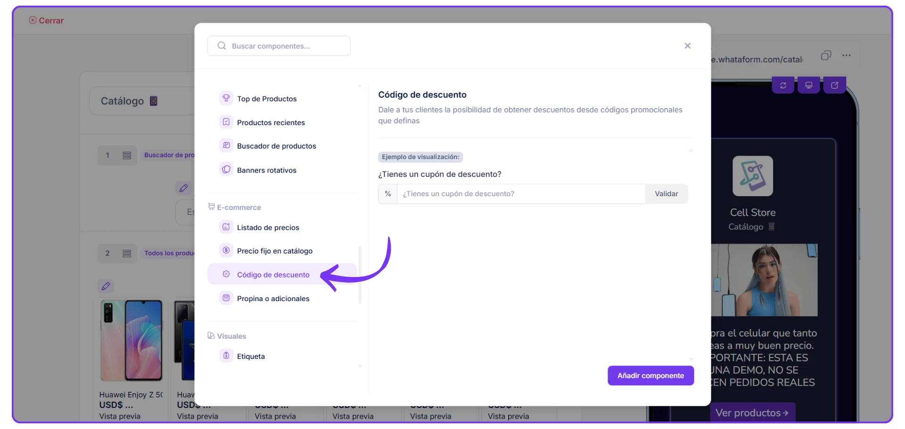
Task: Click the Productos recientes icon
Action: point(226,122)
